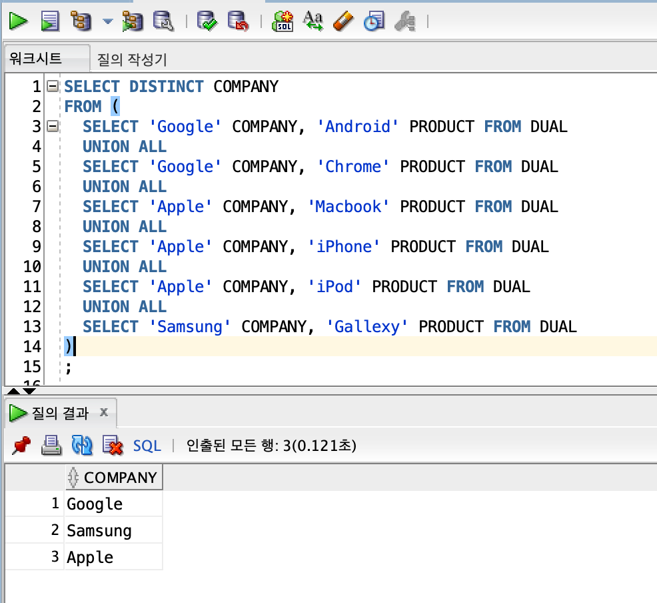Refresh the query results
Image resolution: width=657 pixels, height=603 pixels.
point(82,446)
